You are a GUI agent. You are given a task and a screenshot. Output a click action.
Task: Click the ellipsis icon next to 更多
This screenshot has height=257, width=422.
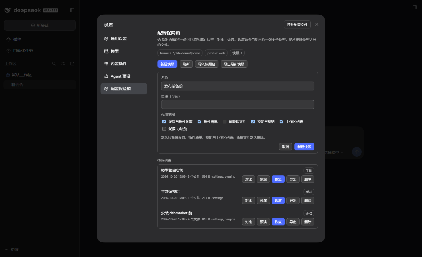pyautogui.click(x=7, y=250)
